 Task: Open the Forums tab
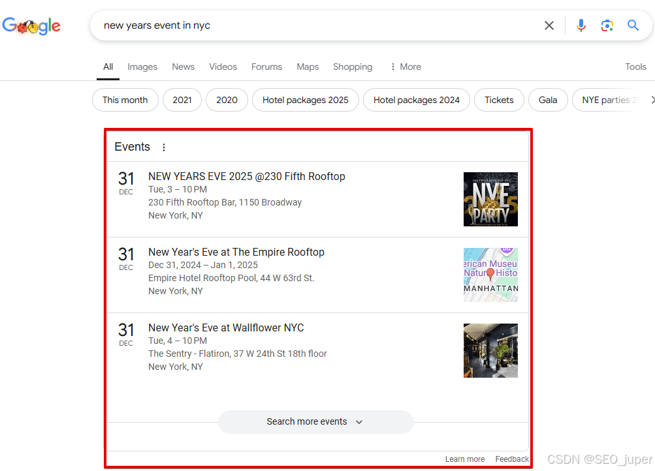pos(266,67)
